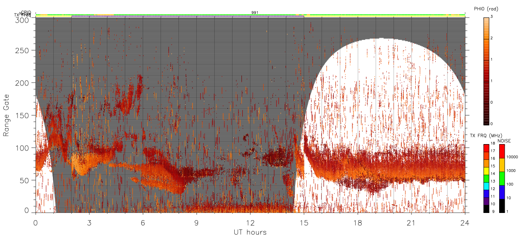Click the darkest bottom of PHI0 colorbar
Image resolution: width=523 pixels, height=241 pixels.
click(486, 122)
